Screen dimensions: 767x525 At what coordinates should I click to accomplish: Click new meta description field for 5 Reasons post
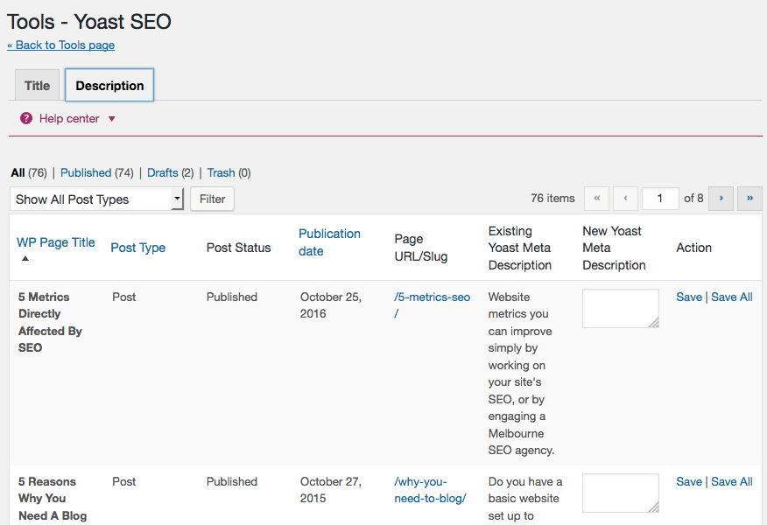(621, 493)
